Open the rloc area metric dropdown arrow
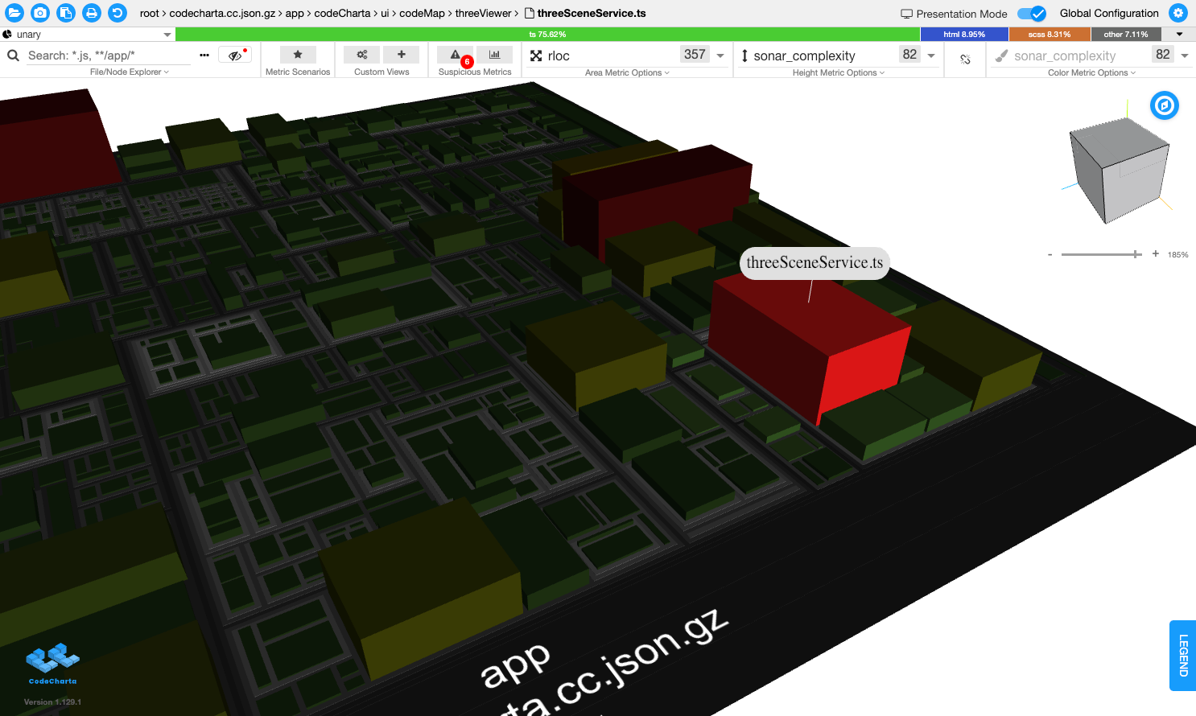1196x716 pixels. click(x=720, y=56)
